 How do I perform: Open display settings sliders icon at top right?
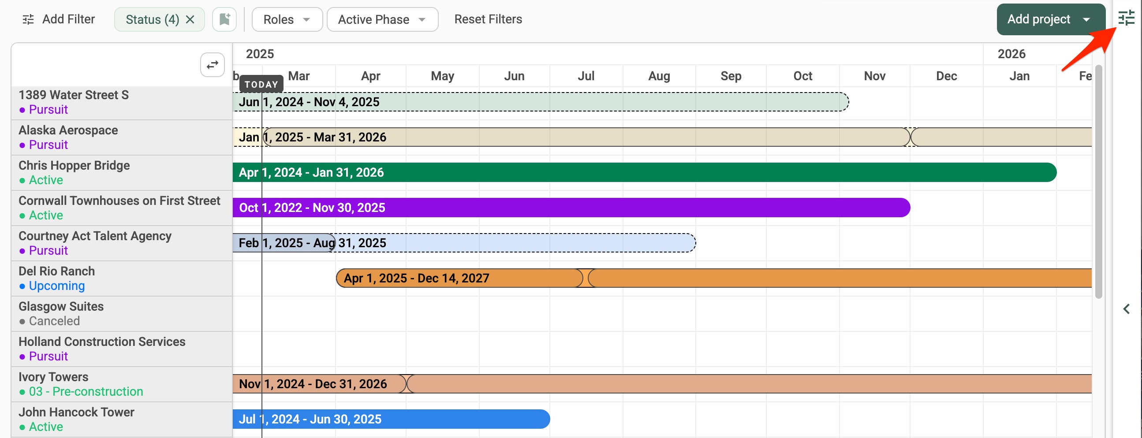[1126, 18]
